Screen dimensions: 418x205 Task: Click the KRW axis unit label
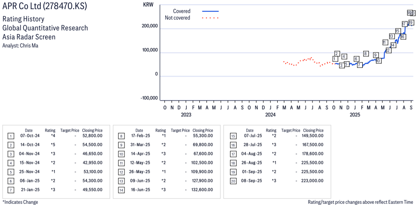148,5
